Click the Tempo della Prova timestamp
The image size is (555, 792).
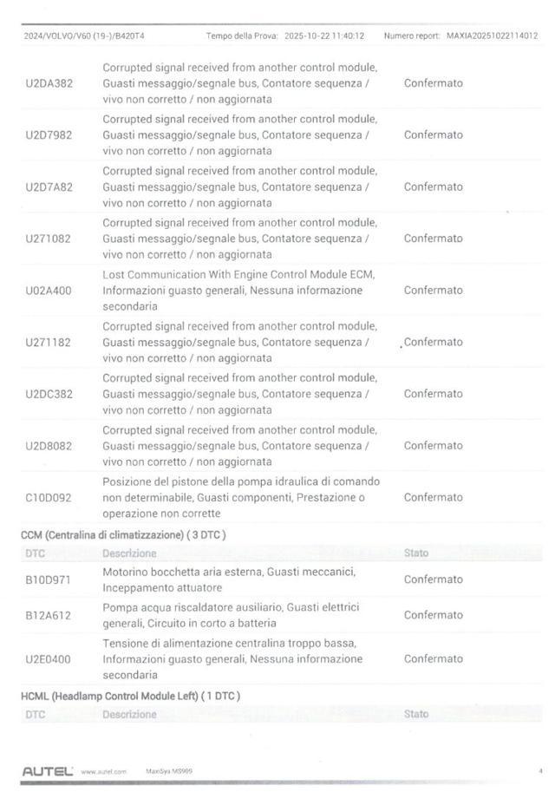tap(323, 36)
